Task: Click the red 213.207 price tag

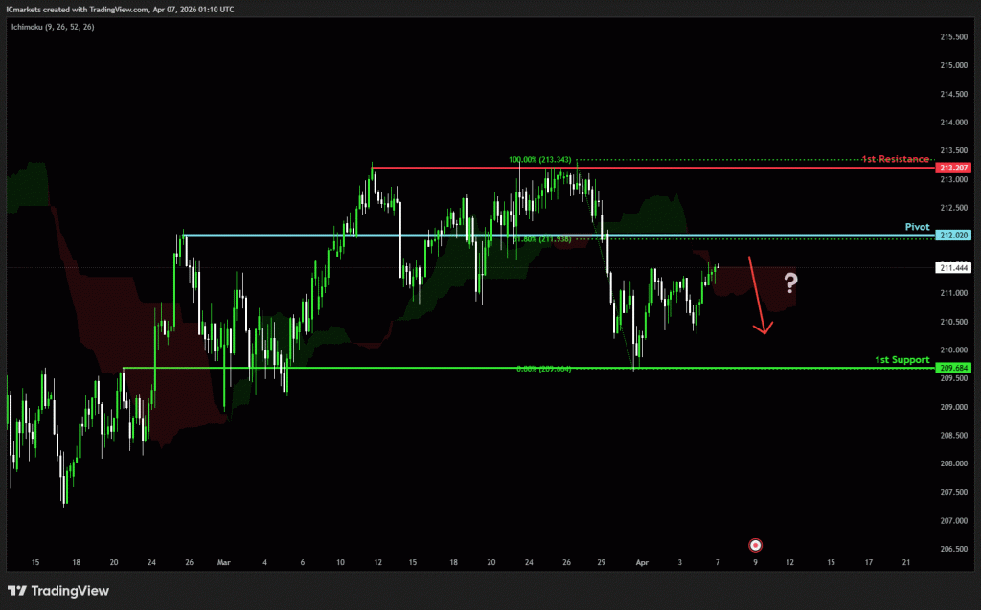Action: (x=952, y=168)
